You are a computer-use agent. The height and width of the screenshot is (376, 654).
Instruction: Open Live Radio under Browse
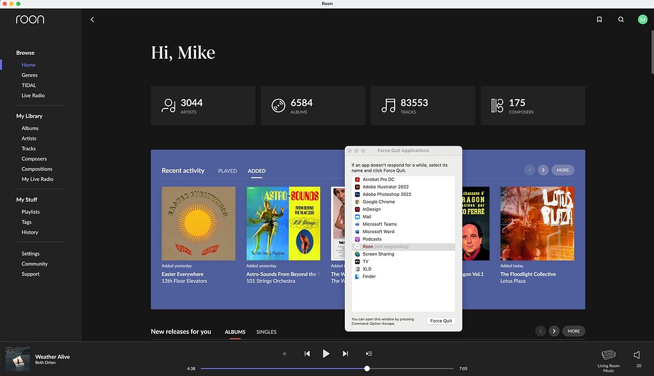(33, 96)
